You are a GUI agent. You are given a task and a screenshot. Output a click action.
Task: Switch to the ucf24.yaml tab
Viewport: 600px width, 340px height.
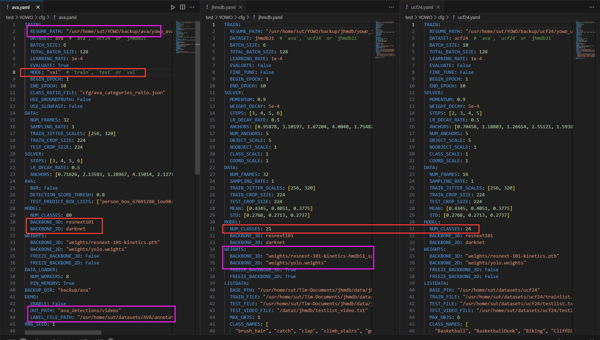(422, 7)
